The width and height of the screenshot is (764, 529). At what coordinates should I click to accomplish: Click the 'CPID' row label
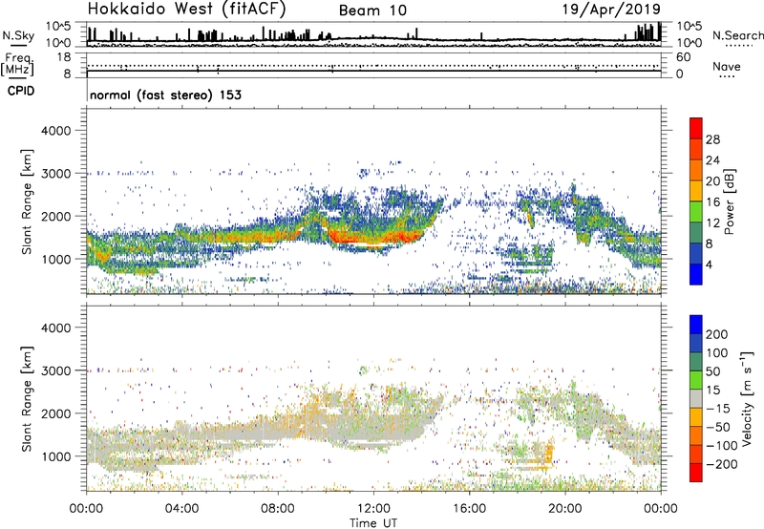click(x=21, y=91)
